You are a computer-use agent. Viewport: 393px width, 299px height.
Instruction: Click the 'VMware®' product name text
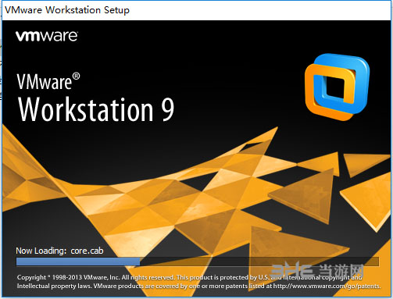(x=48, y=81)
